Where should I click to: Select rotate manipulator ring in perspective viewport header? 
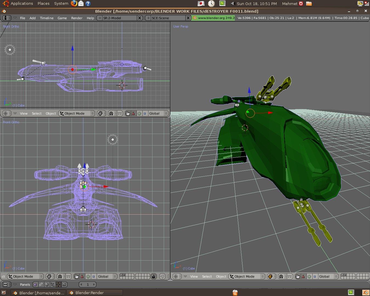[x=309, y=277]
